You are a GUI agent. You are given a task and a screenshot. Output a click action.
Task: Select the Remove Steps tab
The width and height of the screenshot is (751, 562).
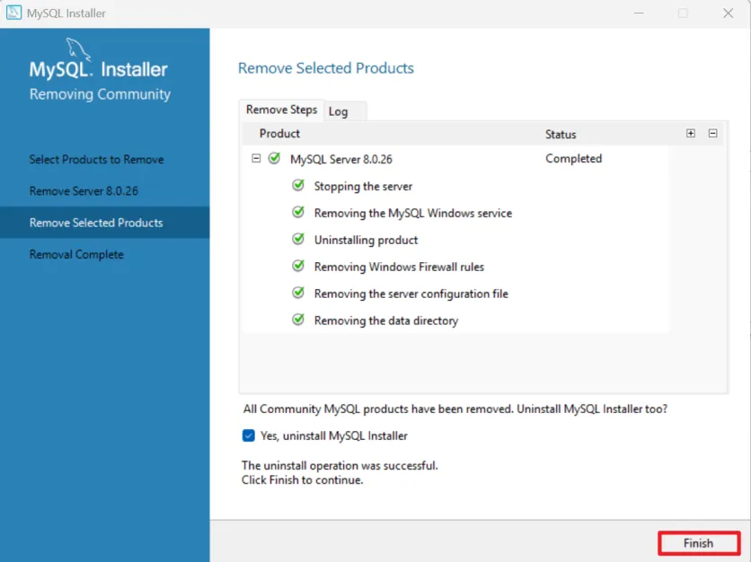point(282,110)
